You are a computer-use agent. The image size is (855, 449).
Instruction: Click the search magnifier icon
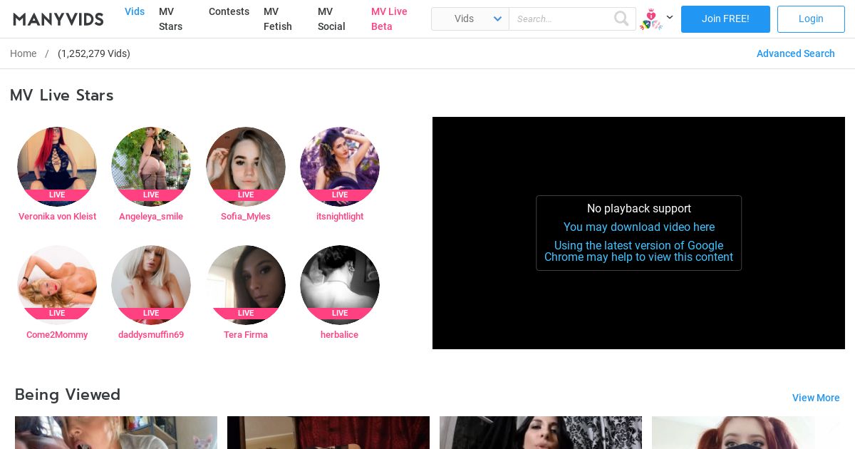(621, 19)
